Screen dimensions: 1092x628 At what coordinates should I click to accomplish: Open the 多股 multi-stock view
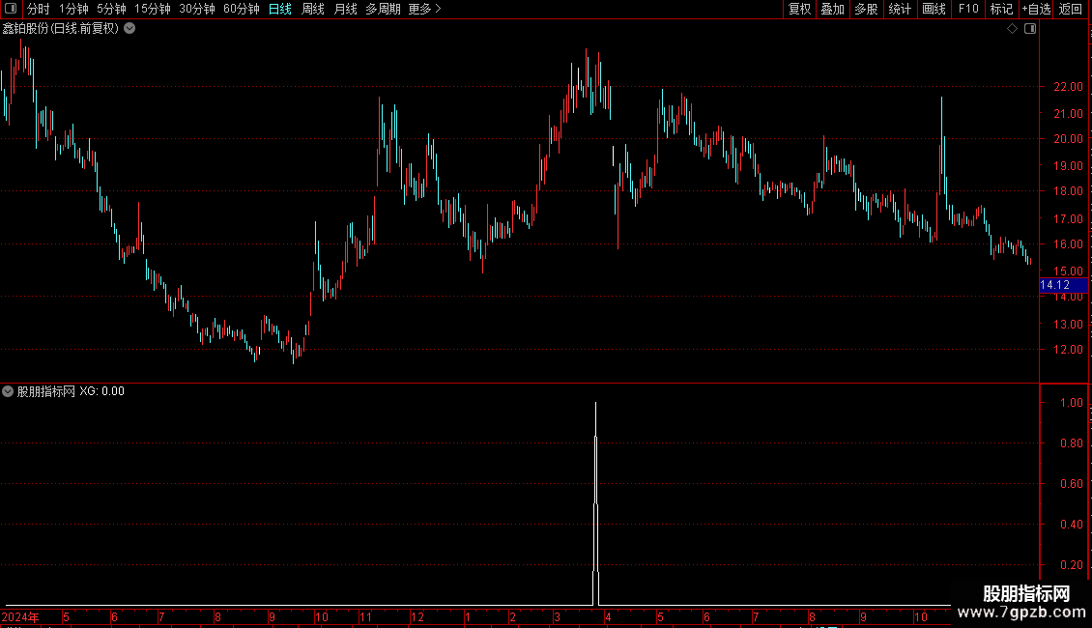(x=866, y=9)
